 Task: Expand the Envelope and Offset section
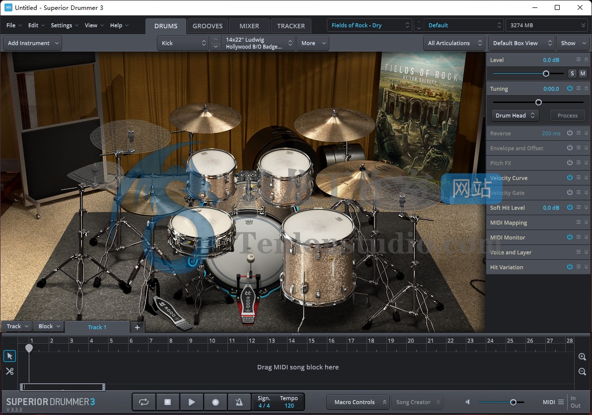point(587,148)
